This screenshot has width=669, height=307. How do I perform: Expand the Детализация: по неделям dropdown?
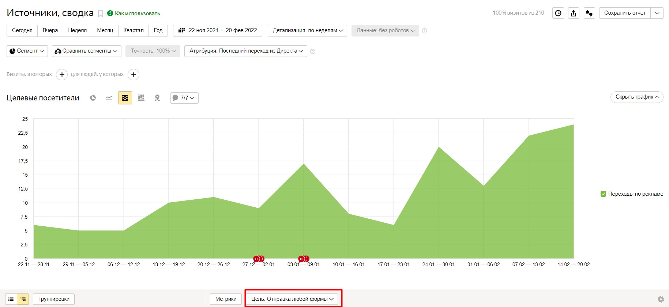coord(308,30)
